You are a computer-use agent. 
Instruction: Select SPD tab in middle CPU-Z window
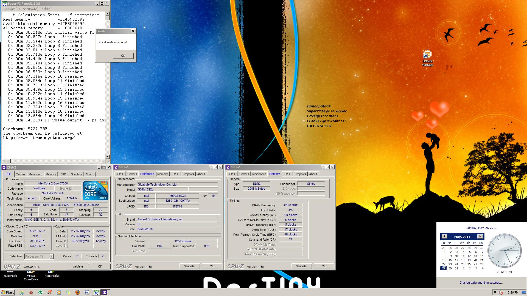pyautogui.click(x=175, y=174)
